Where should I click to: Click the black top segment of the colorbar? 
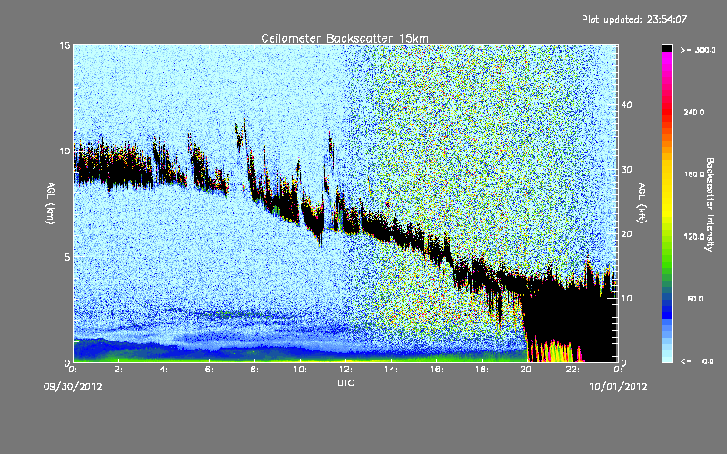[667, 48]
